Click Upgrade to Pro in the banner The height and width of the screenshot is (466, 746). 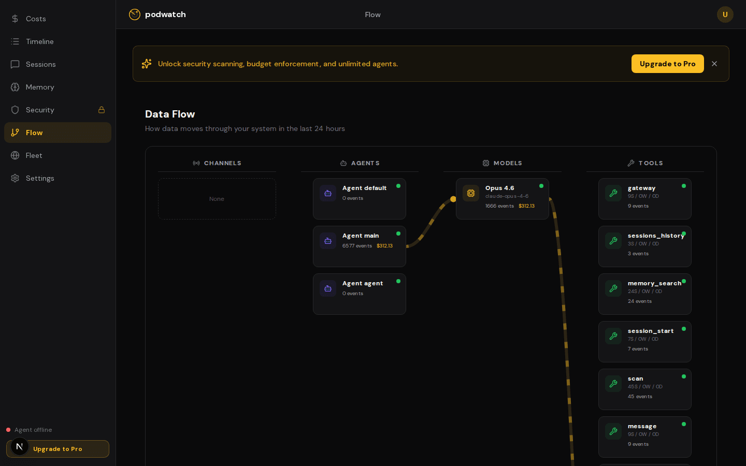pyautogui.click(x=667, y=64)
